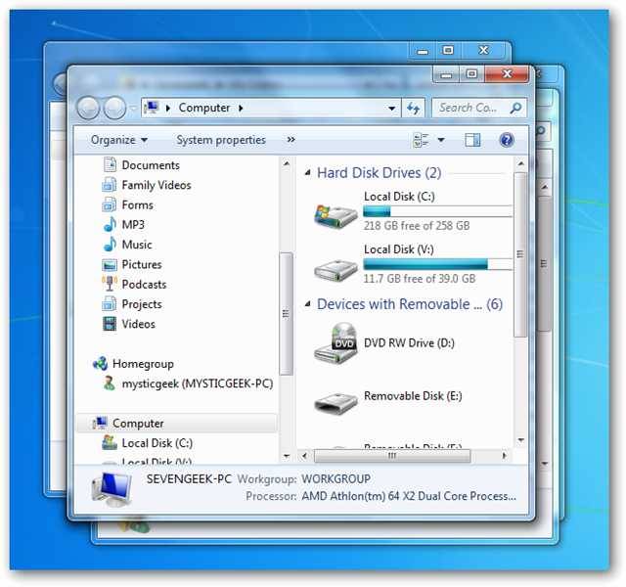This screenshot has width=626, height=587.
Task: Click the Homegroup icon in sidebar
Action: click(x=100, y=363)
